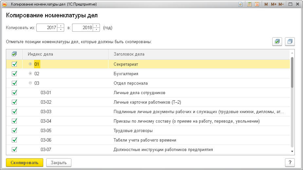This screenshot has height=170, width=303.
Task: Uncheck the 03-05 Трудовые договоры checkbox
Action: point(14,130)
